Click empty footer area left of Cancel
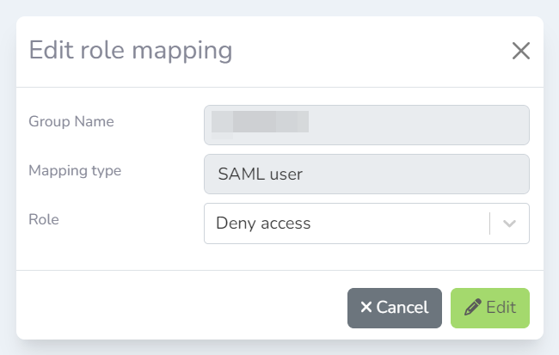Screen dimensions: 559x355 pyautogui.click(x=172, y=308)
